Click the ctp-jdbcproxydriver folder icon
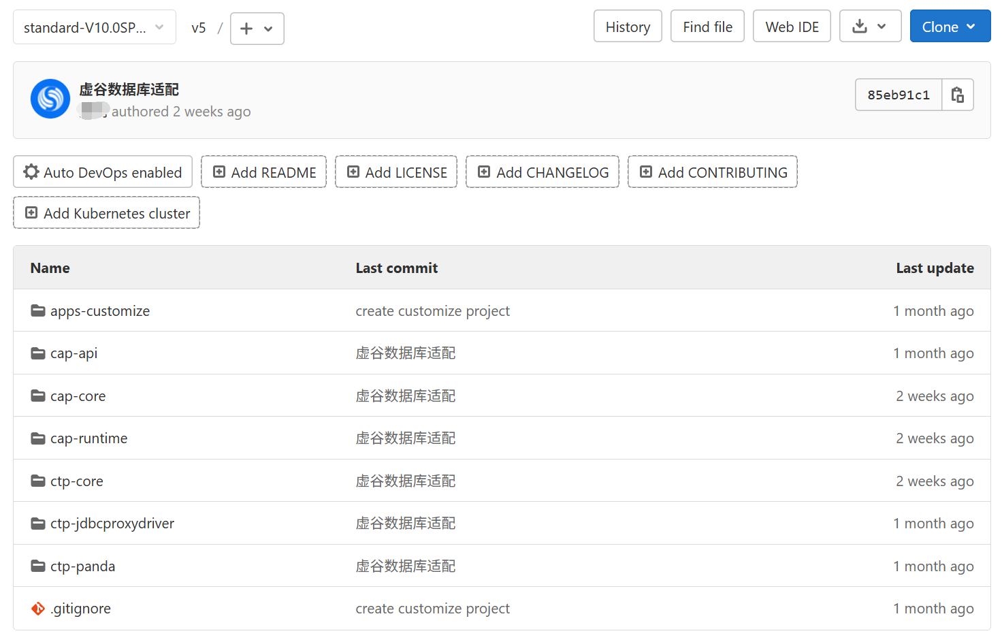Screen dimensions: 1002x642 point(38,524)
